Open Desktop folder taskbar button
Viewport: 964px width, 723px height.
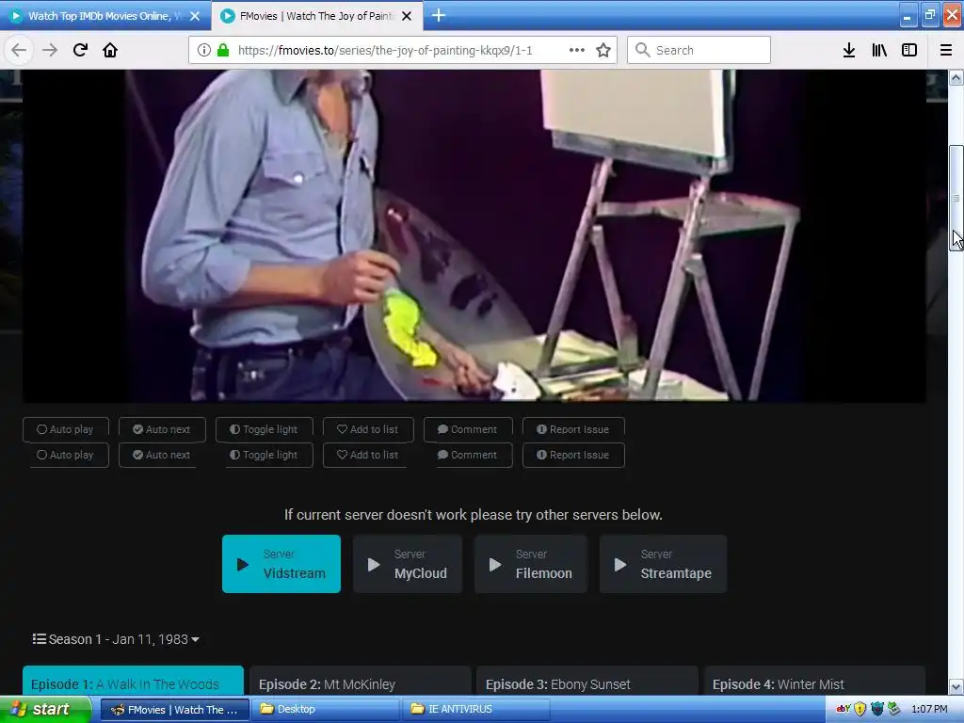[327, 710]
